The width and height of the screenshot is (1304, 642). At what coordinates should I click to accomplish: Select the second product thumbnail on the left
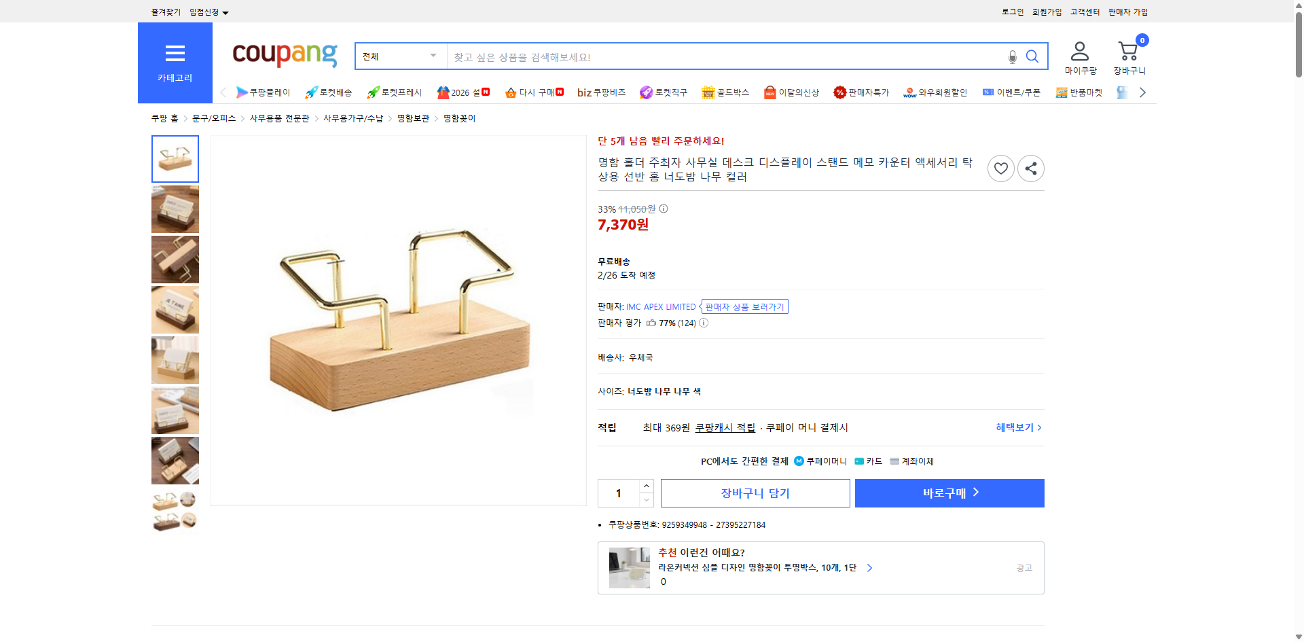[175, 209]
